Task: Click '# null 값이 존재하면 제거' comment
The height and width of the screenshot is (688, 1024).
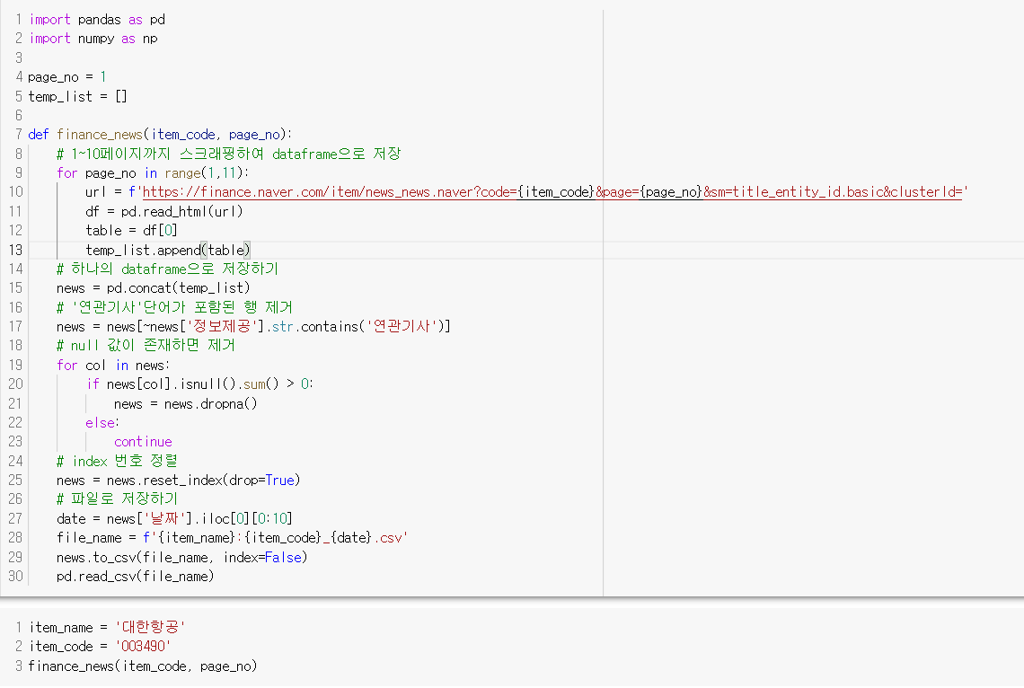Action: [x=146, y=345]
